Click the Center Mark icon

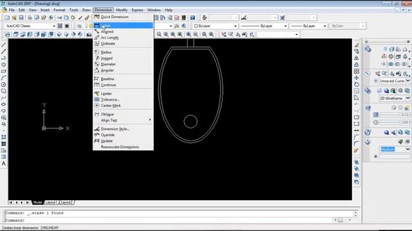click(97, 105)
